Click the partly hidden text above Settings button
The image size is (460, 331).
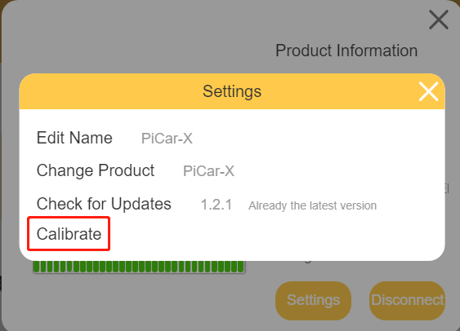(x=307, y=261)
